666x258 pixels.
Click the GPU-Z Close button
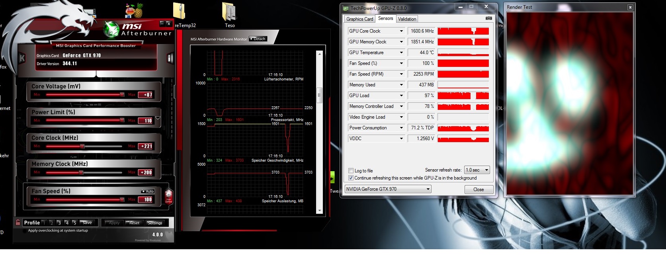479,190
